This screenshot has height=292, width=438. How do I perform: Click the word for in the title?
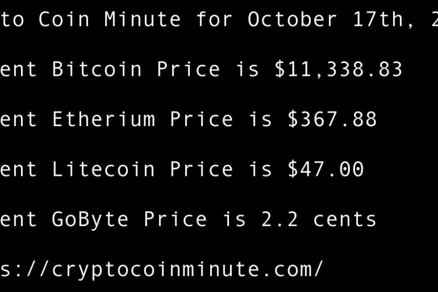click(x=215, y=19)
